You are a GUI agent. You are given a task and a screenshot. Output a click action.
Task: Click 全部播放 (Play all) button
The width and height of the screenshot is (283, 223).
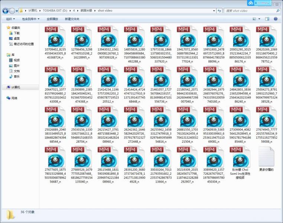pos(52,19)
